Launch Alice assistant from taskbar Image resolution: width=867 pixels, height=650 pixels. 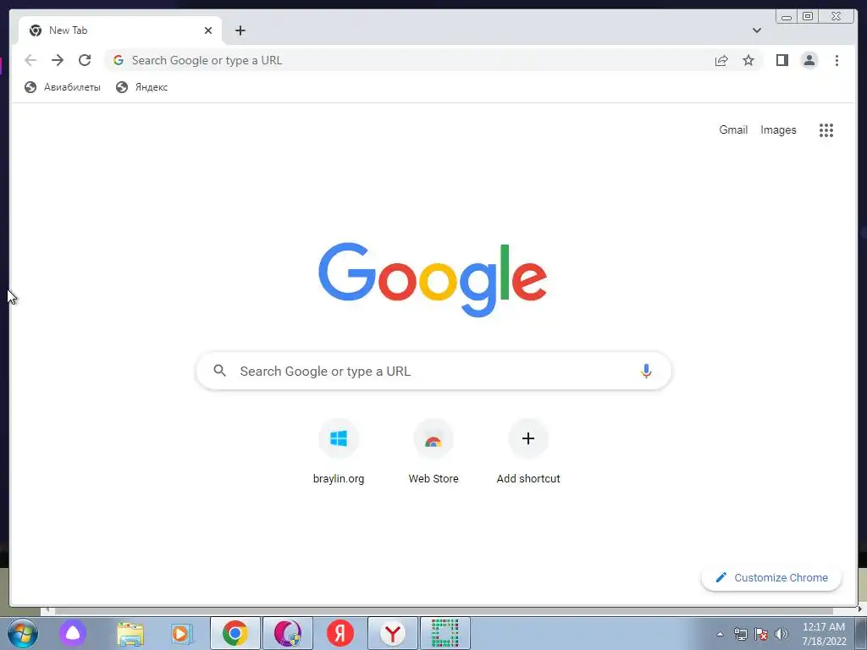pos(73,633)
